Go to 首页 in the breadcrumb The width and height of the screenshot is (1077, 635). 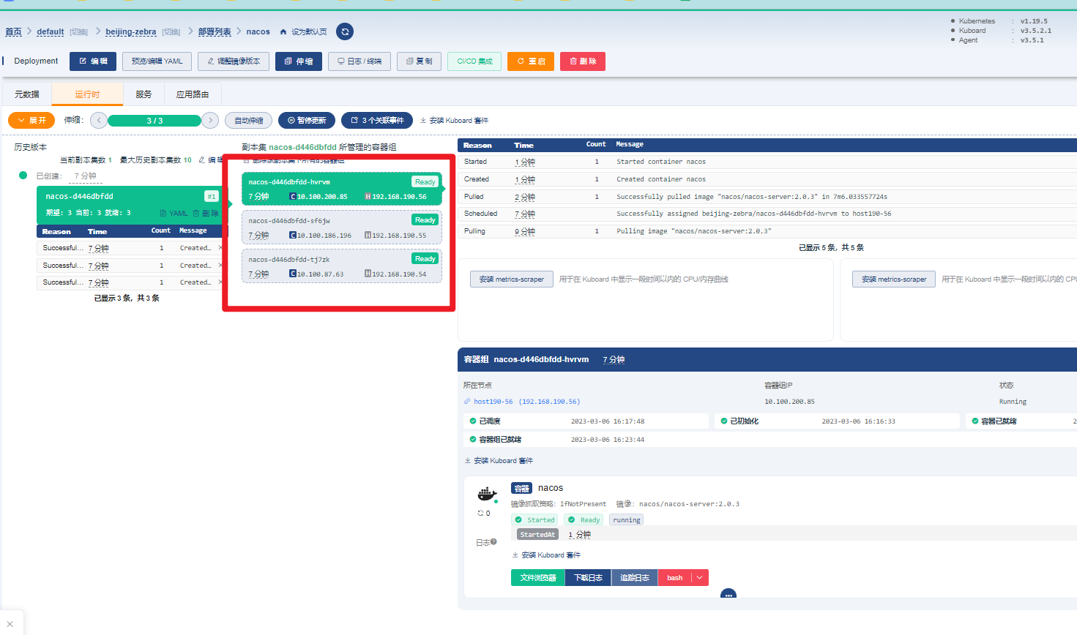[13, 32]
